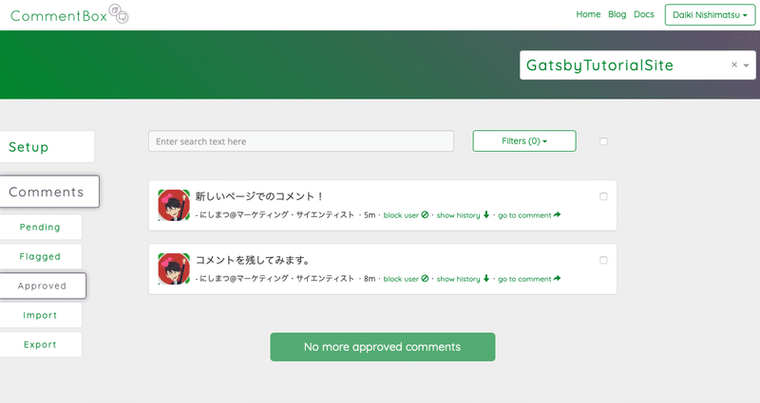Show history for the 8m comment

(x=463, y=279)
